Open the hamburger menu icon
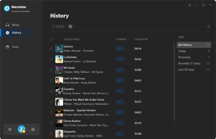Screen dimensions: 216x139 tap(190, 5)
